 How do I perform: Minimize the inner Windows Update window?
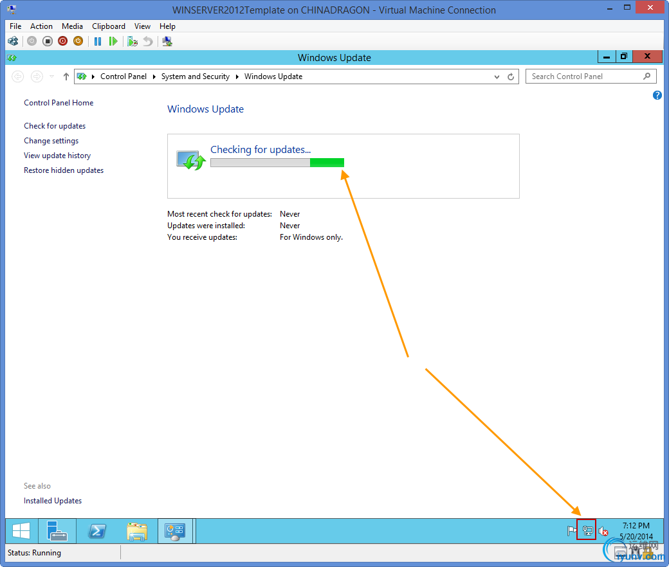[x=606, y=57]
